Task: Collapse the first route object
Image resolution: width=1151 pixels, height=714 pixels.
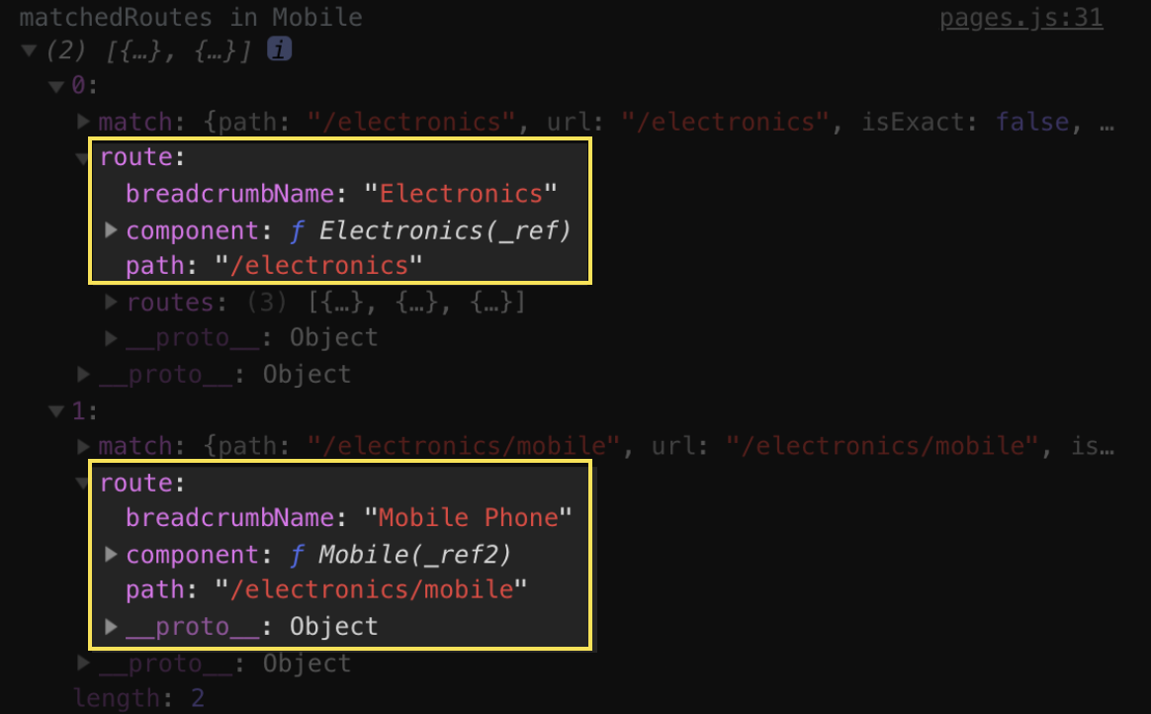Action: click(x=82, y=157)
